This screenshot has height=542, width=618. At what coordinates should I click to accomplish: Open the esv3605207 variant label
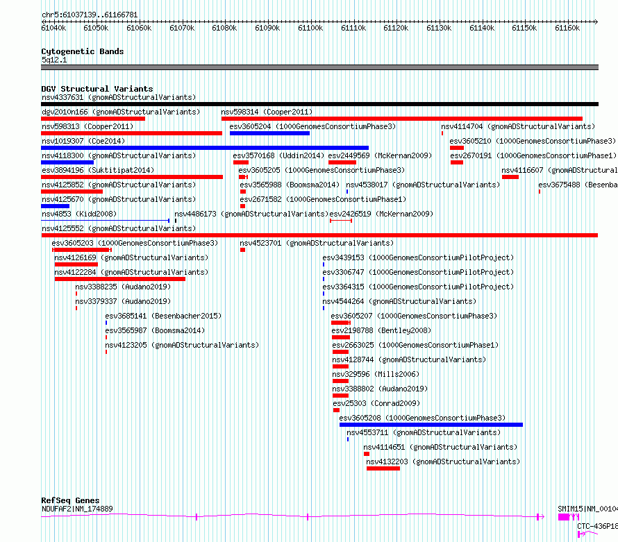414,316
